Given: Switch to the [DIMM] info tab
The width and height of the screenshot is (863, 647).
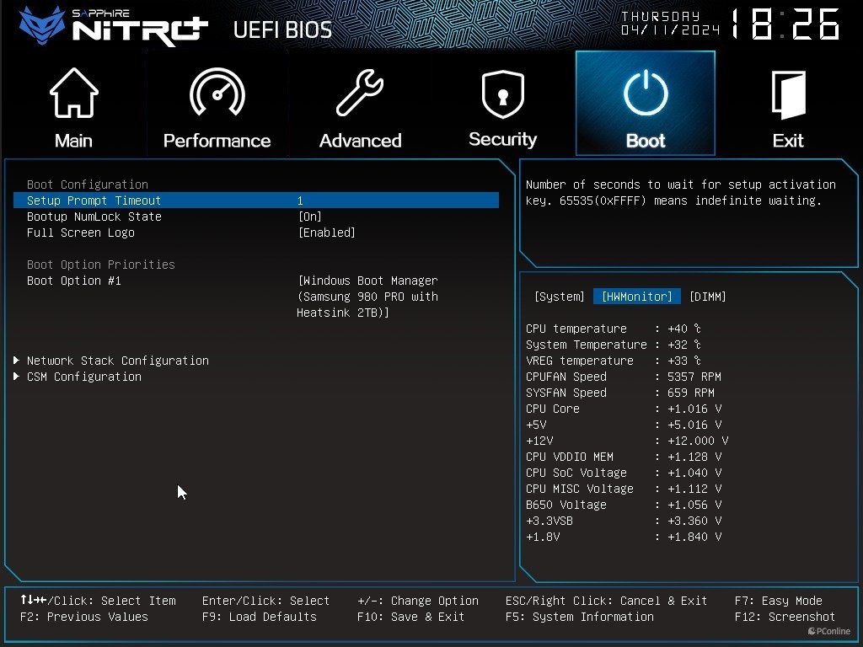Looking at the screenshot, I should [707, 297].
